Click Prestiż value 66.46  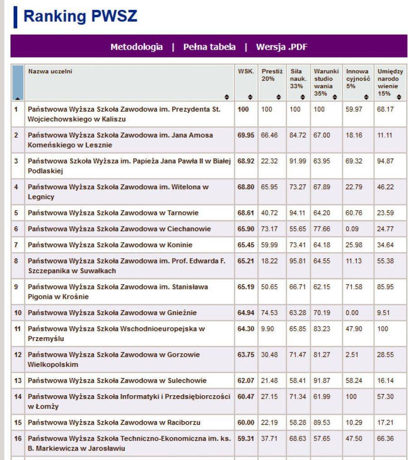pos(269,135)
